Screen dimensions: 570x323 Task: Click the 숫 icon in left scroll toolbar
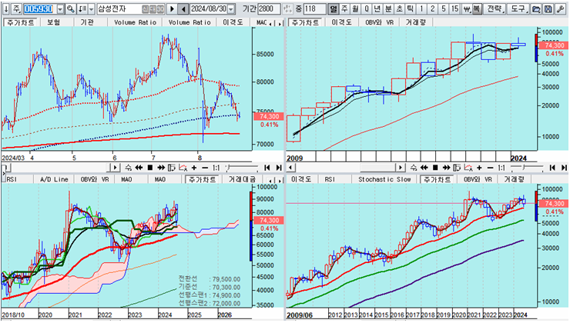tap(128, 168)
